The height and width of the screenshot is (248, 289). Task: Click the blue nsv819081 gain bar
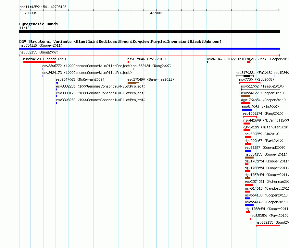coord(247,110)
